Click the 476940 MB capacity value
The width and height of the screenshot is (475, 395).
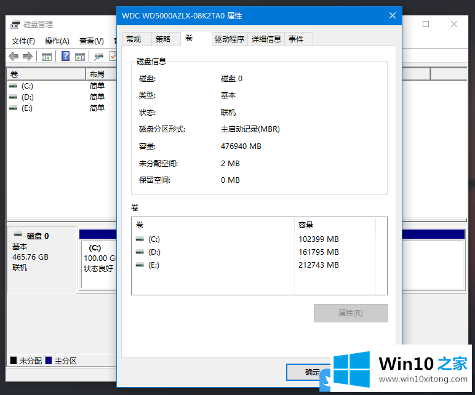tap(241, 146)
